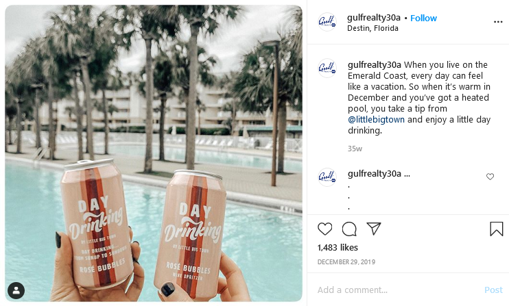Like the gulfrealty30a comment heart
The width and height of the screenshot is (509, 306).
tap(490, 177)
